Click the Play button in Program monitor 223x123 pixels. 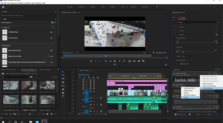pyautogui.click(x=115, y=61)
